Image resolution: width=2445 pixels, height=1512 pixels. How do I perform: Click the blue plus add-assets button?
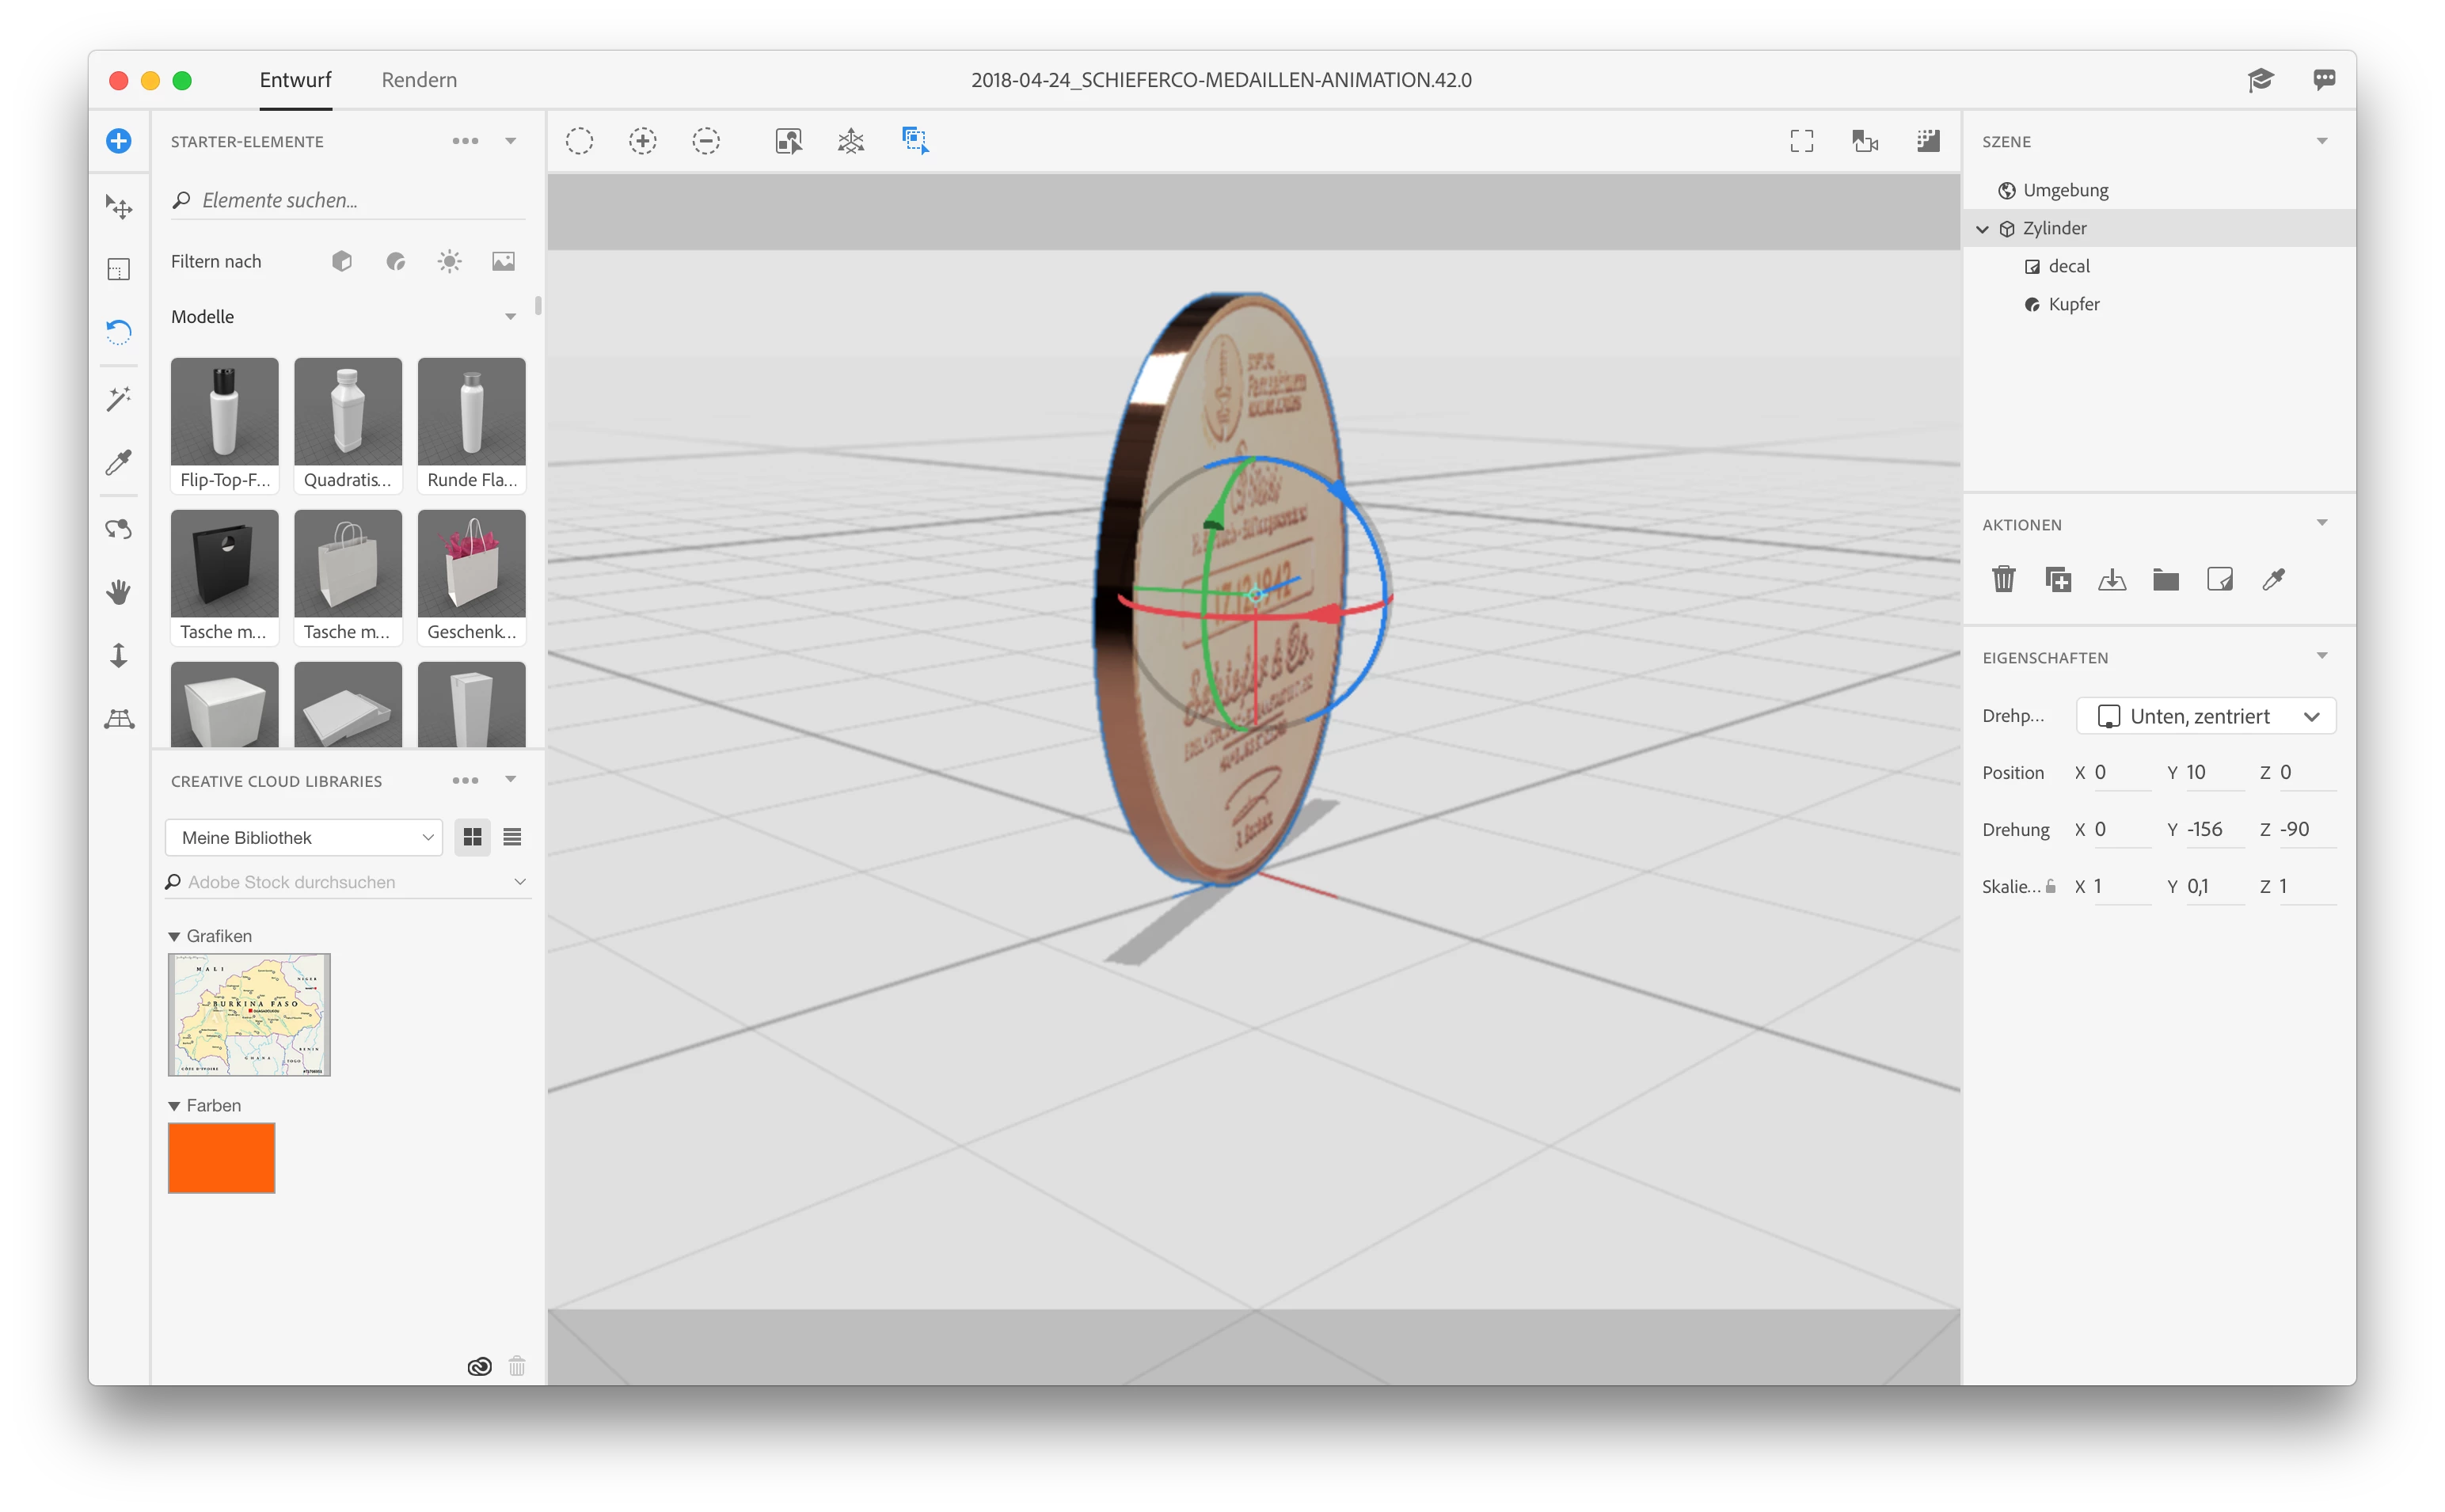tap(119, 141)
